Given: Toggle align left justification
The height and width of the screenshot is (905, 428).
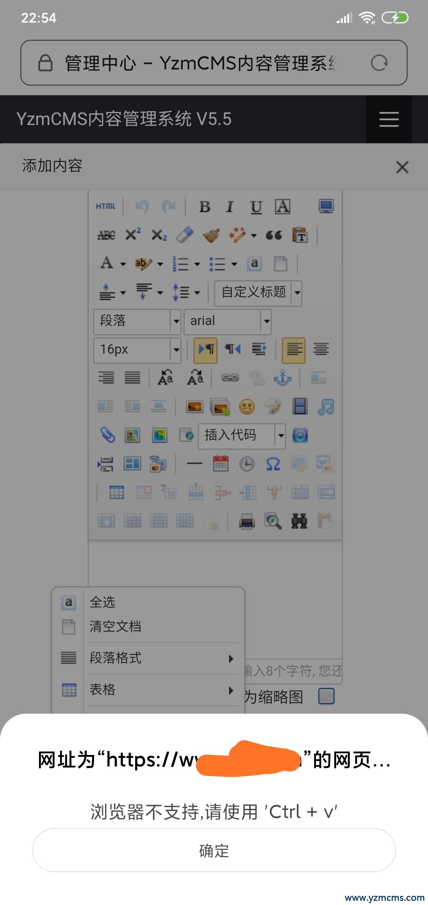Looking at the screenshot, I should pos(294,350).
